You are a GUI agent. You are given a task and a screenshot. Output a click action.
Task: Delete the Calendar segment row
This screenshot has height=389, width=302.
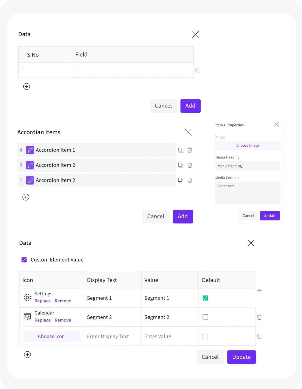[259, 317]
